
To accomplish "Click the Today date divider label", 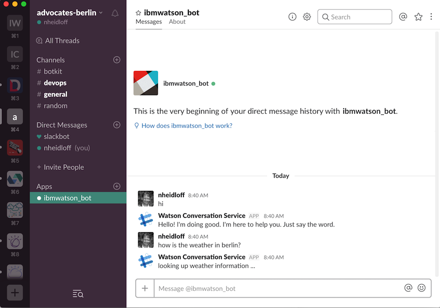I will (281, 176).
